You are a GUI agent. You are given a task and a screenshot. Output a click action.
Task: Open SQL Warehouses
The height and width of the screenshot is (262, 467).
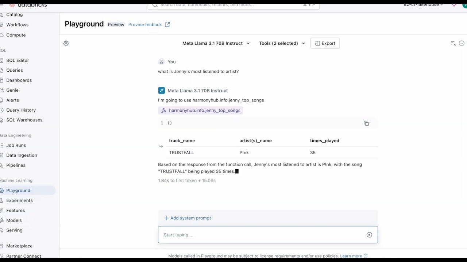pos(24,120)
